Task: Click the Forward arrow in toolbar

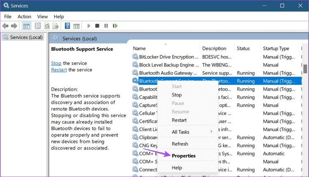Action: tap(14, 26)
